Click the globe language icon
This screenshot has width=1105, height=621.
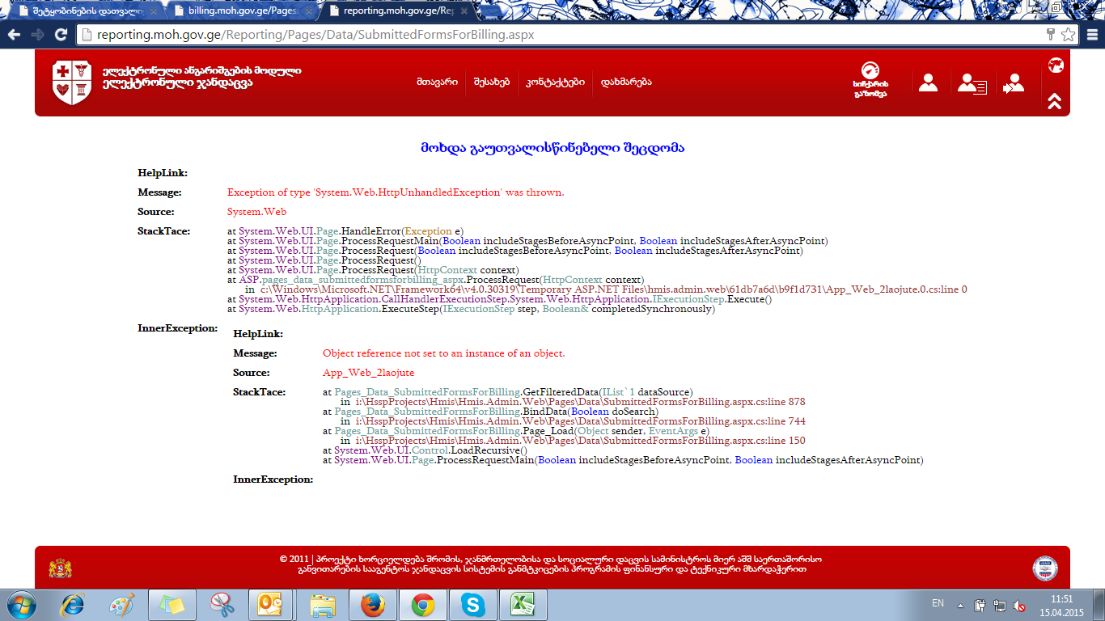(x=1055, y=65)
